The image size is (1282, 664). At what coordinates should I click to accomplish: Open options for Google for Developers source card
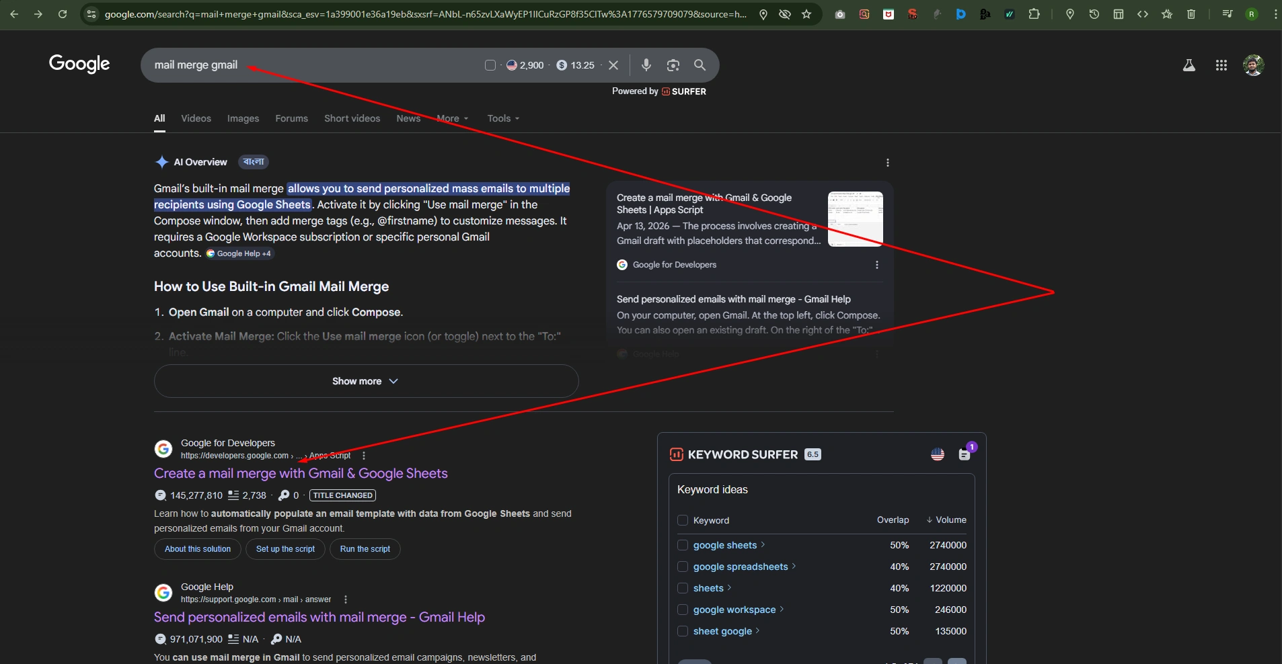(877, 265)
